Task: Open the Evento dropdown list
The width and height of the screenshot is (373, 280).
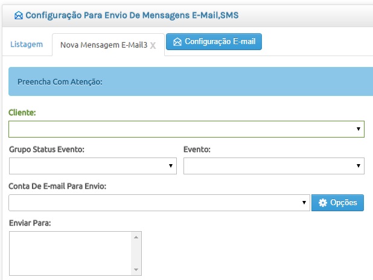Action: tap(274, 166)
